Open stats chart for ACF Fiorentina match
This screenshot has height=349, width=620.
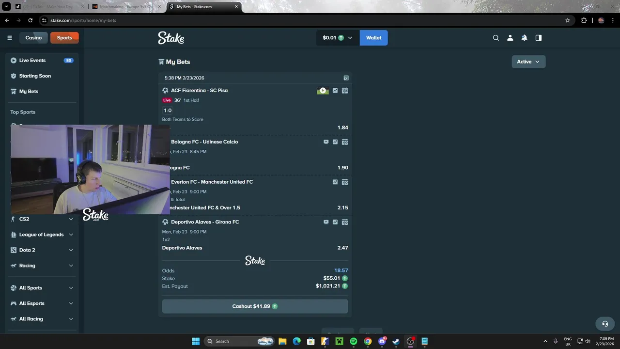335,91
